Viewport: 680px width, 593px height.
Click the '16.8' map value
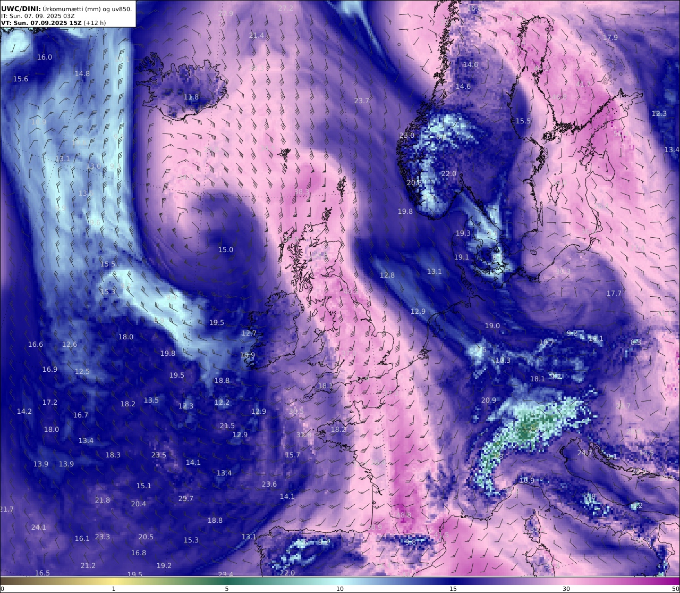(139, 553)
